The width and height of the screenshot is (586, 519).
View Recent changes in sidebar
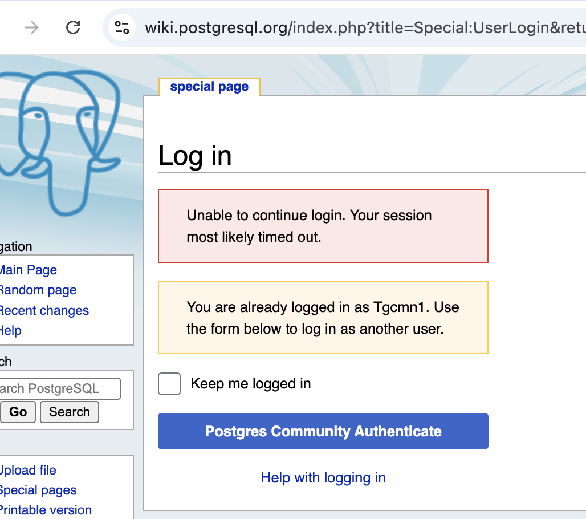click(43, 311)
